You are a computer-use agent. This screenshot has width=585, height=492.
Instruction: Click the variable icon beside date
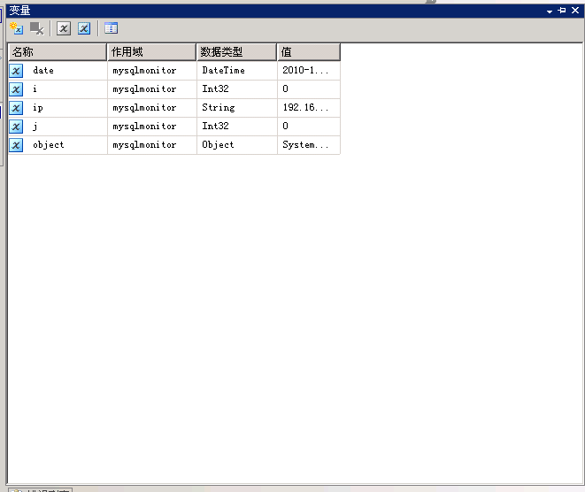(16, 71)
